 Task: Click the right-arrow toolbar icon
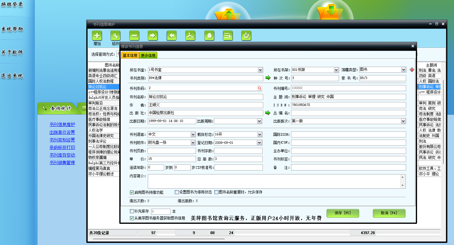153,36
